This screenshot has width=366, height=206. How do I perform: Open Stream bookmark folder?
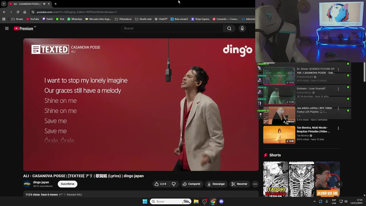point(17,19)
